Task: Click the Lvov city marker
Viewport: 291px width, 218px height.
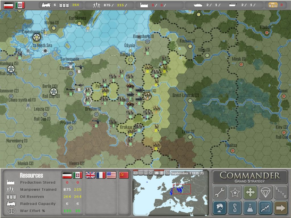Action: 190,137
